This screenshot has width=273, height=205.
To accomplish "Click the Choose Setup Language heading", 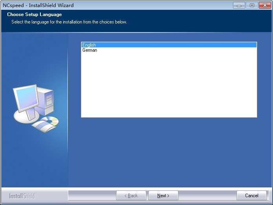I will click(x=35, y=14).
